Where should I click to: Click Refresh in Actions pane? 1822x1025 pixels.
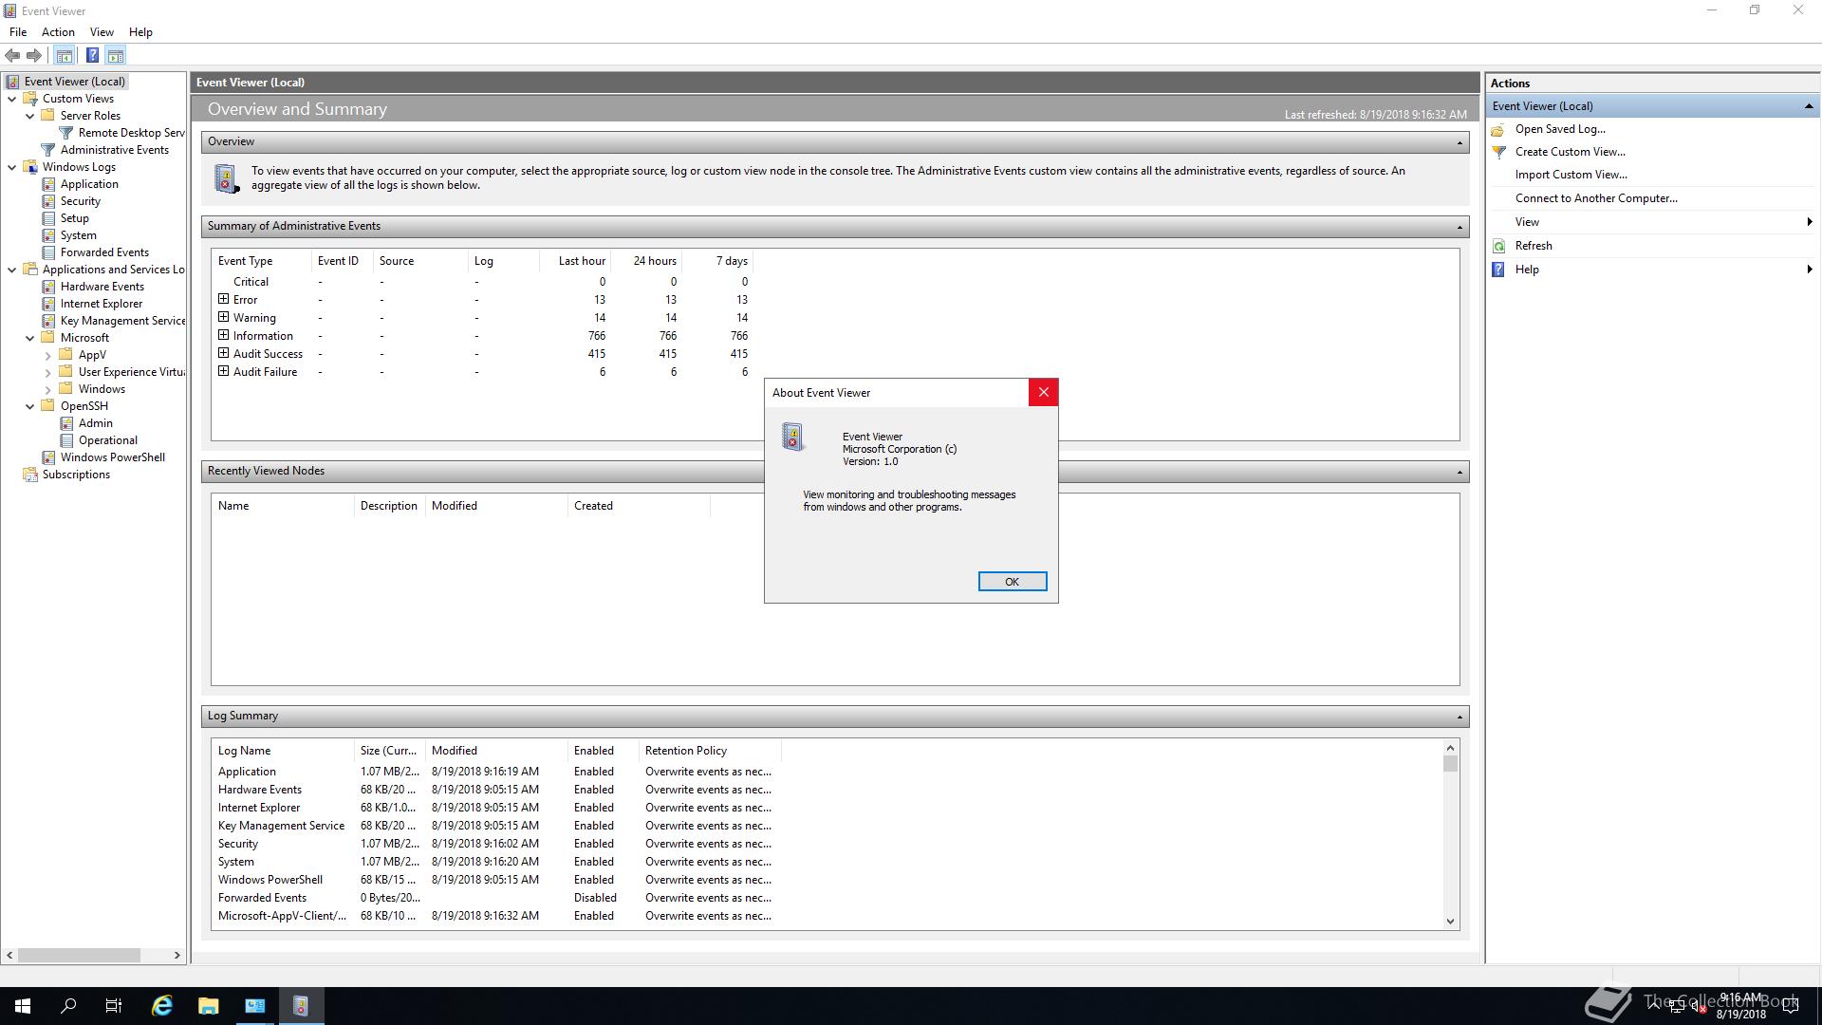[1534, 246]
